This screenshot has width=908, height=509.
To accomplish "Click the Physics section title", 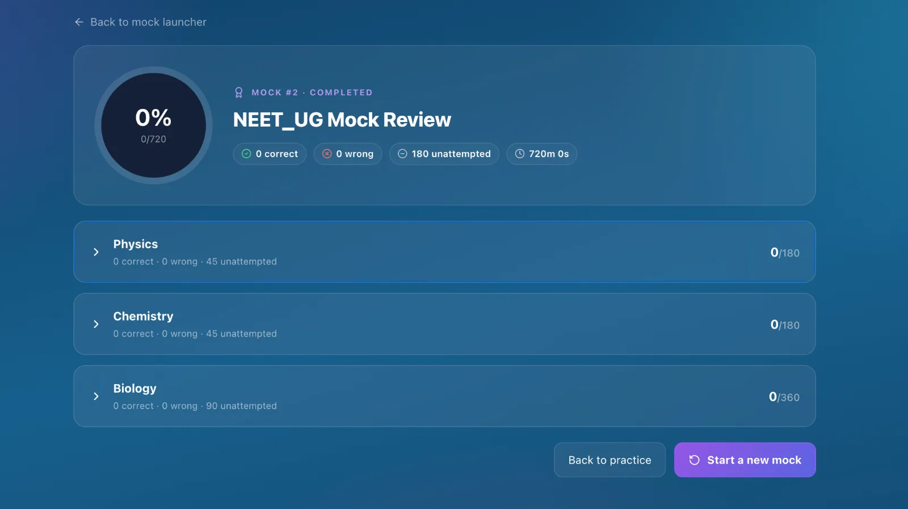I will click(136, 244).
